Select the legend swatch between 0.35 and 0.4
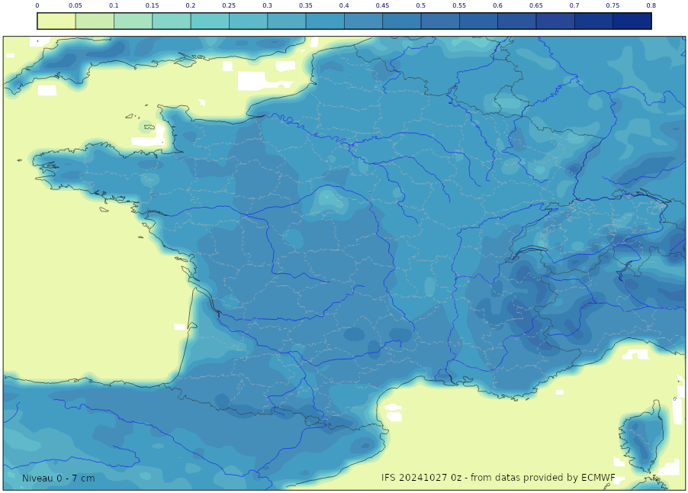Image resolution: width=688 pixels, height=493 pixels. coord(325,21)
